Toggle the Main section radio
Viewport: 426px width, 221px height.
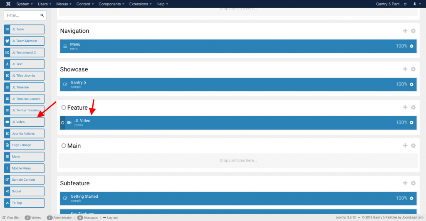(64, 146)
